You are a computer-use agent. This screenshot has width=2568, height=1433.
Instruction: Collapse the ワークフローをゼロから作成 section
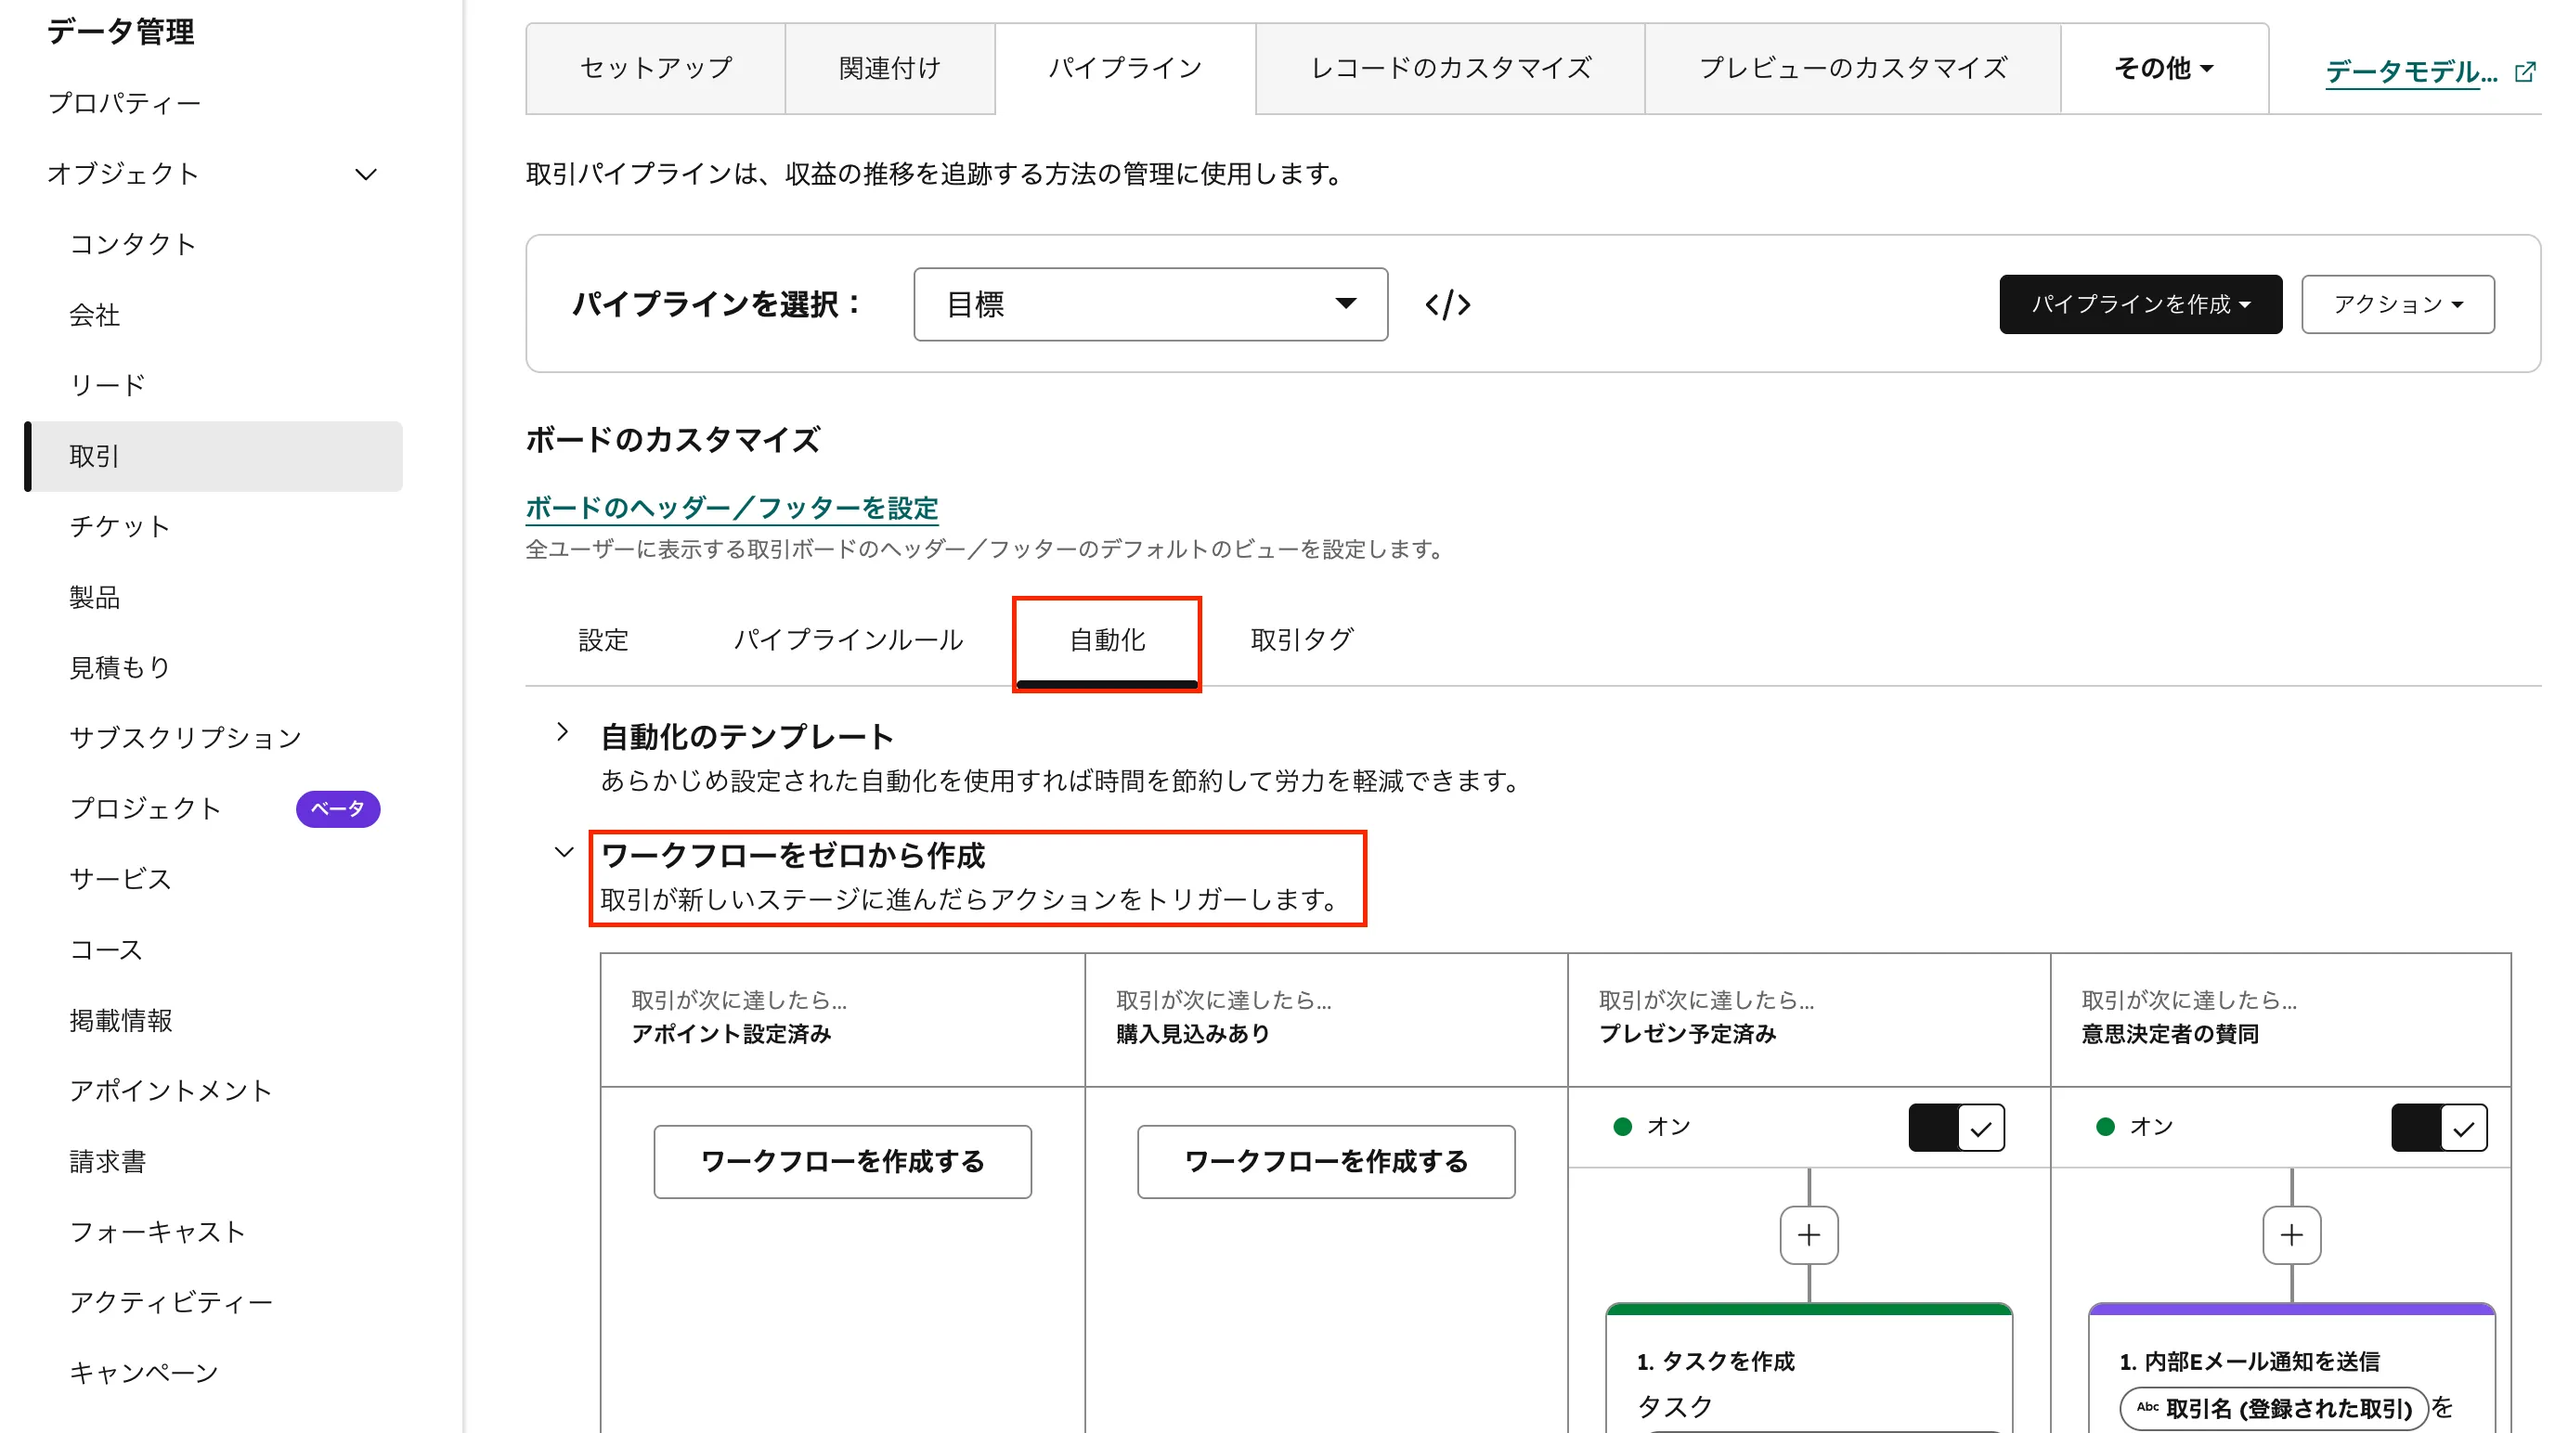click(x=565, y=854)
